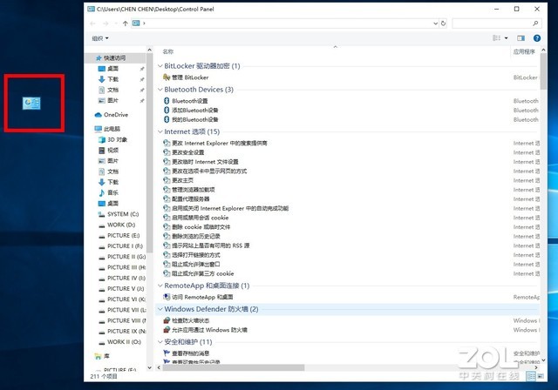Open 检查防火墙状态 item
Image resolution: width=558 pixels, height=390 pixels.
click(x=196, y=321)
